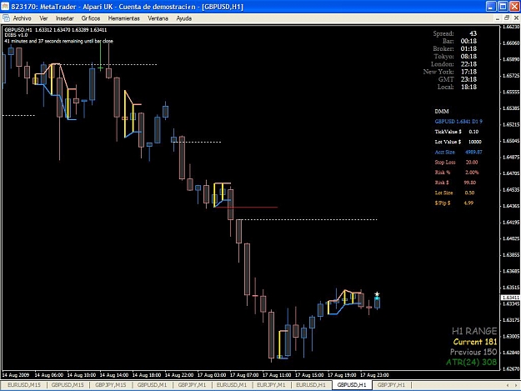Click the Lot Value $ 10000 row
The width and height of the screenshot is (521, 391).
458,142
